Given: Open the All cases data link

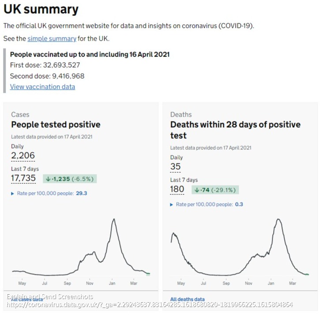Looking at the screenshot, I should (26, 299).
